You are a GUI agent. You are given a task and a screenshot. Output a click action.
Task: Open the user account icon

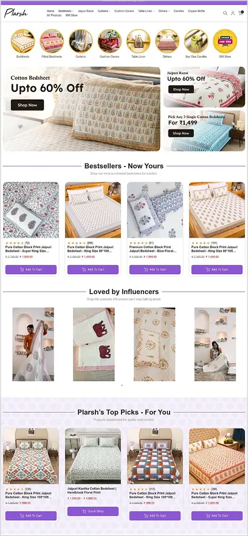[233, 13]
